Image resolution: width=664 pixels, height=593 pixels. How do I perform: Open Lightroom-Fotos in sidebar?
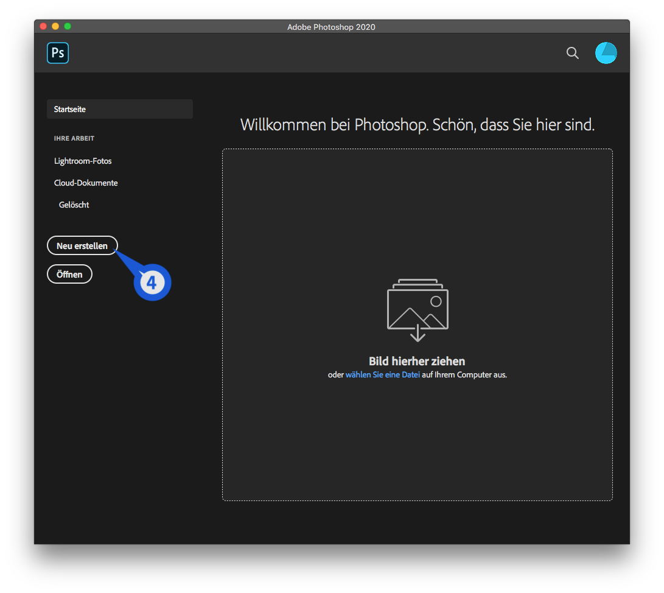83,161
